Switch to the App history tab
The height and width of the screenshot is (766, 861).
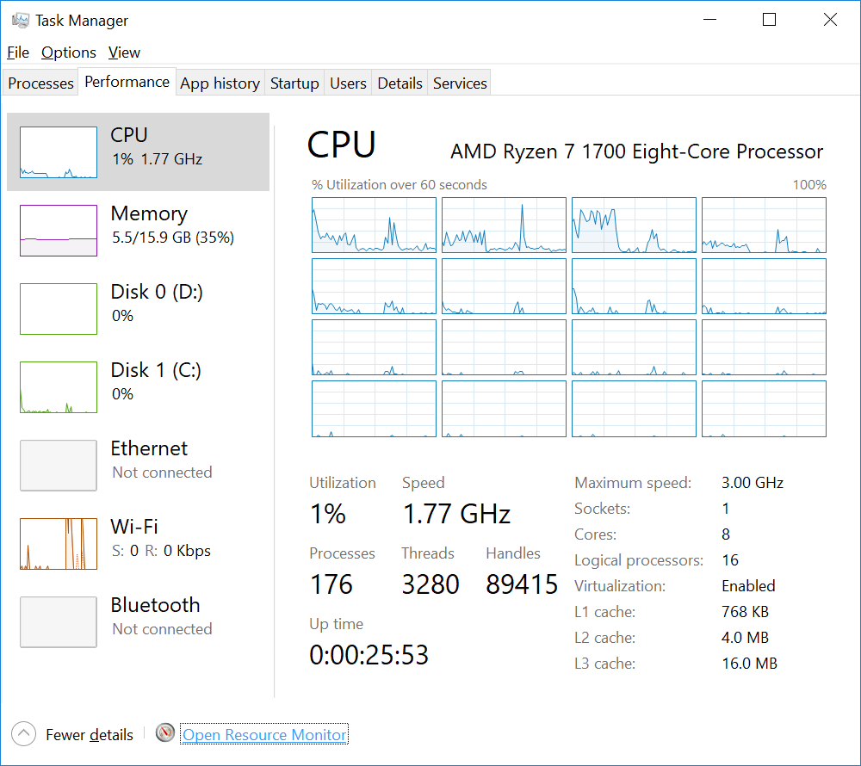(x=220, y=83)
